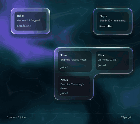Image resolution: width=140 pixels, height=124 pixels.
Task: Click the Inbox title text
Action: click(x=21, y=16)
